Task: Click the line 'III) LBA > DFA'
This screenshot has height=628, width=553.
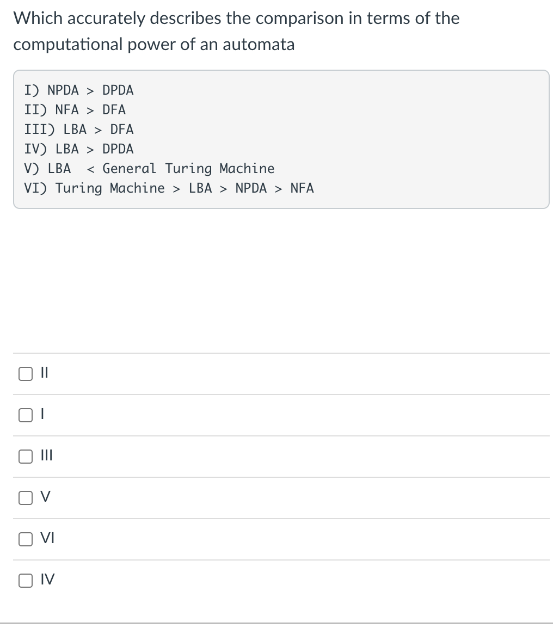Action: pyautogui.click(x=79, y=130)
